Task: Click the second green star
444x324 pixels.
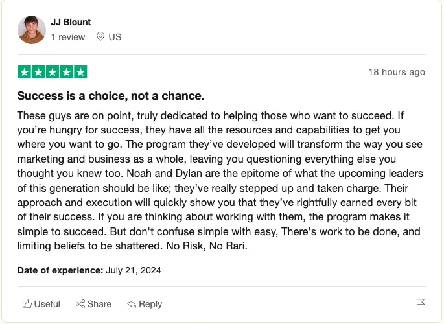Action: click(38, 72)
